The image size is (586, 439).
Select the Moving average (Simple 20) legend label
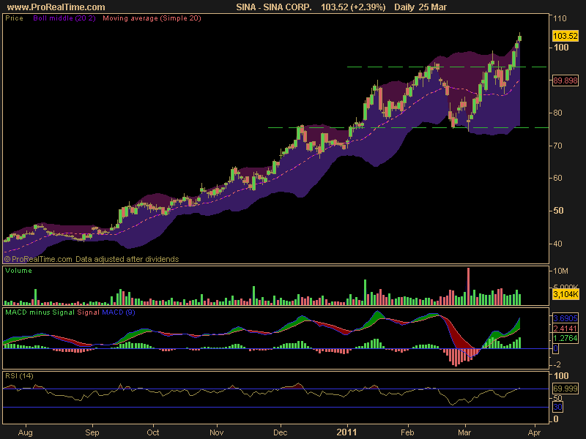pos(152,18)
